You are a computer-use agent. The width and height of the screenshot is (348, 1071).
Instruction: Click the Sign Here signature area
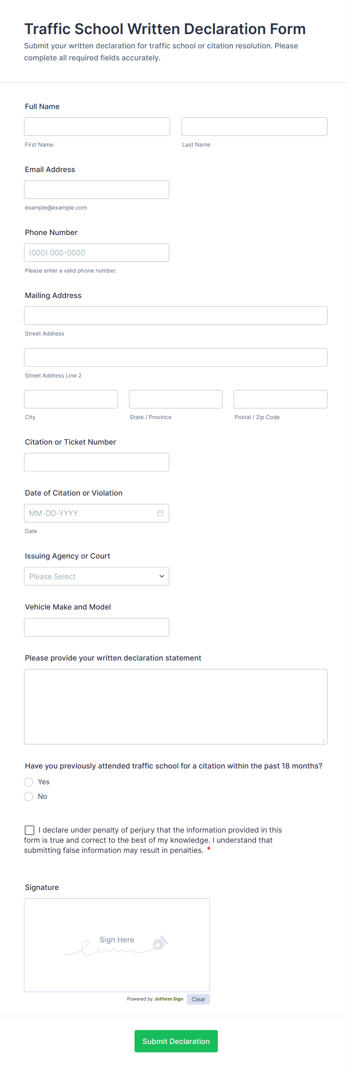116,945
